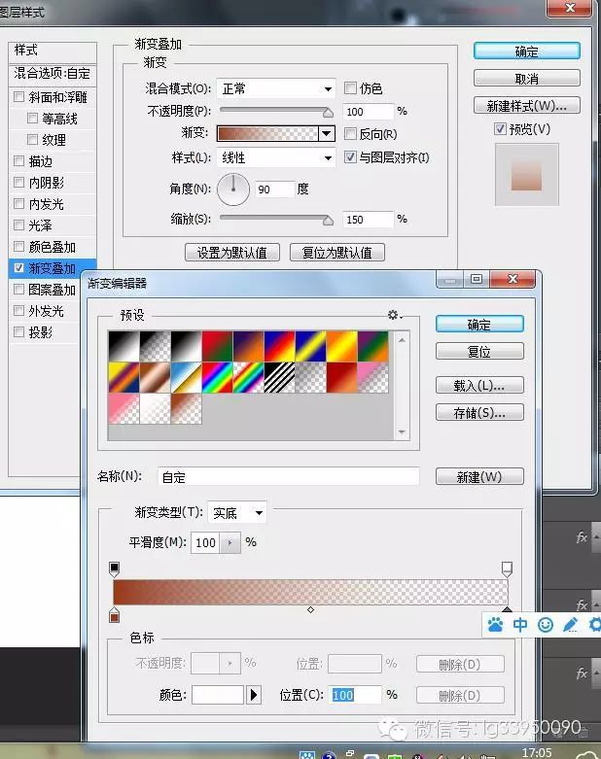Click Angle (角度) value field
This screenshot has height=759, width=601.
click(274, 190)
